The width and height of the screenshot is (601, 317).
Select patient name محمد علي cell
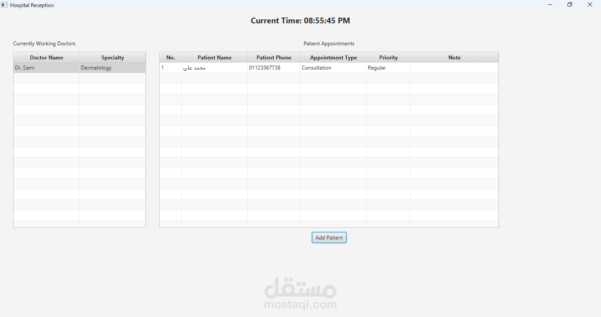[x=215, y=68]
